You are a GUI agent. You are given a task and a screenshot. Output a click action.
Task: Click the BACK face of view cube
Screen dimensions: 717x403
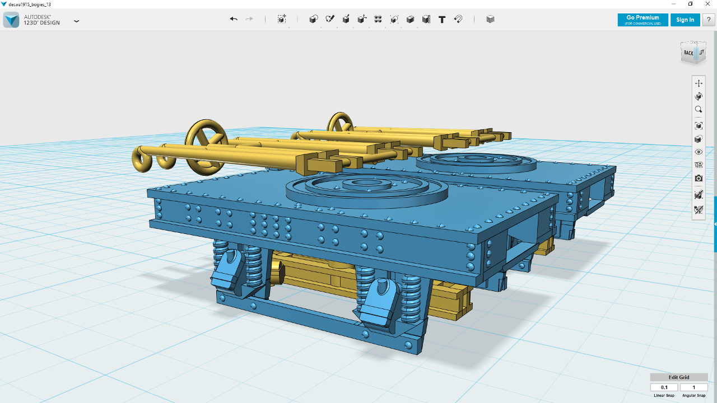688,53
